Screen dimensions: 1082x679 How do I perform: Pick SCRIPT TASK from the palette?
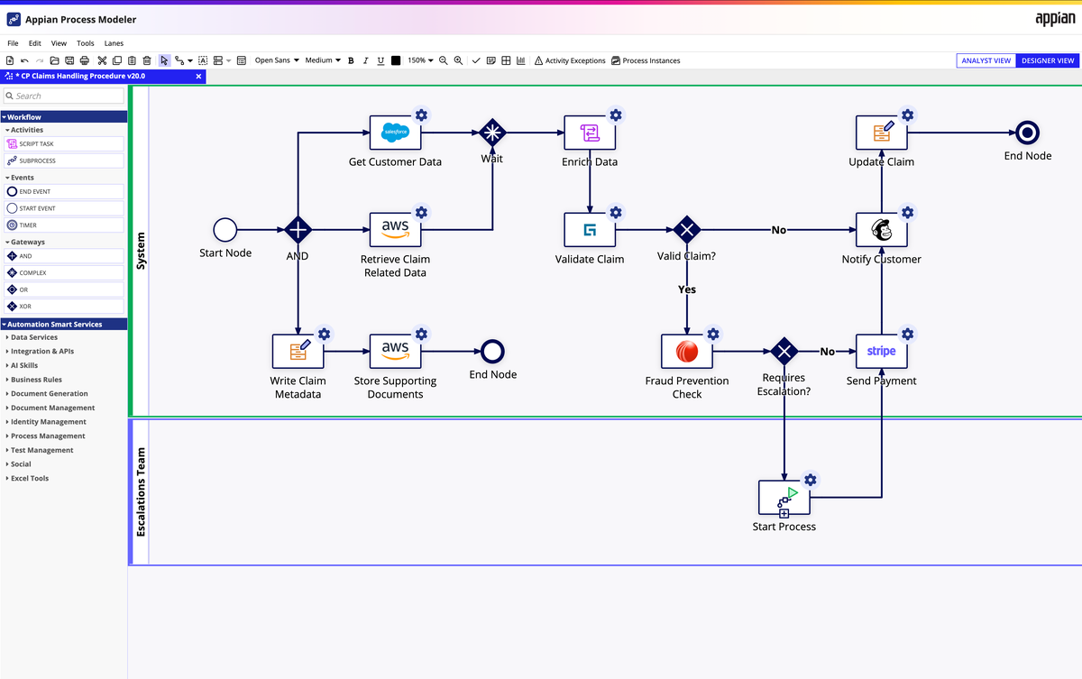pos(63,143)
